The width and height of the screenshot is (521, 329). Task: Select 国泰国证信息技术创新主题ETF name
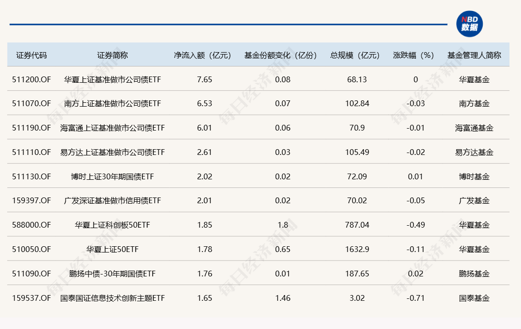pos(112,297)
